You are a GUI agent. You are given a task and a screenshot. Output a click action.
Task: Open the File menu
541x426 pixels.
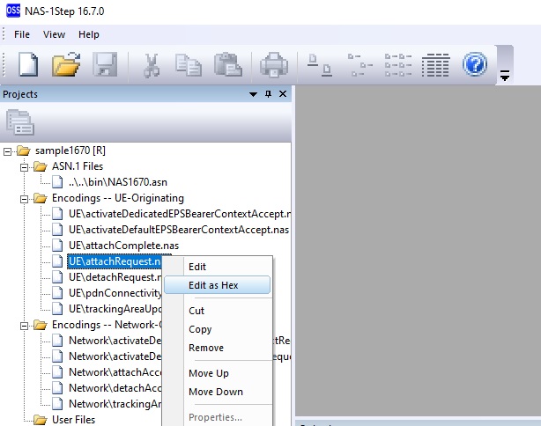pos(22,34)
